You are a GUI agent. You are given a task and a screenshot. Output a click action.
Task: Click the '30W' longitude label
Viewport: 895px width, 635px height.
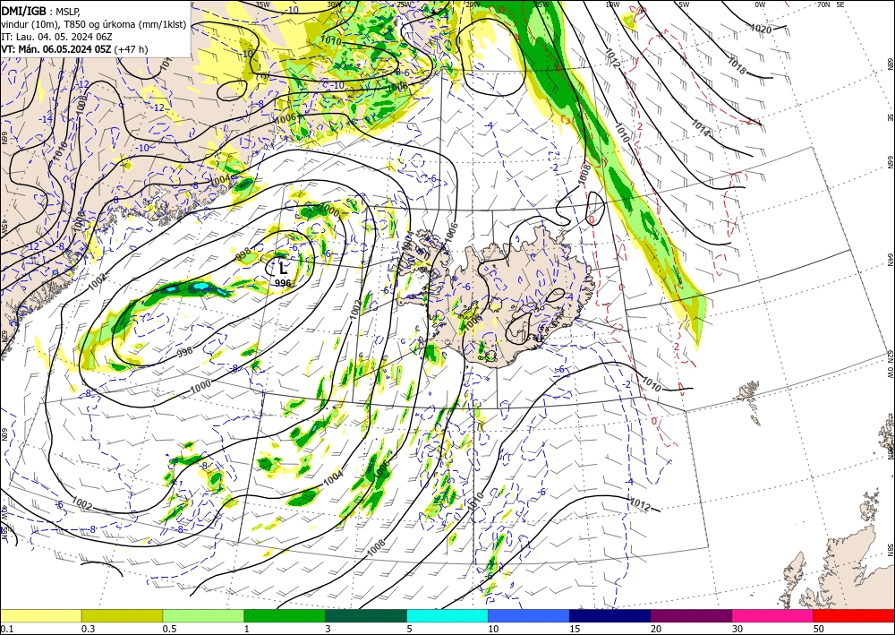[x=334, y=4]
